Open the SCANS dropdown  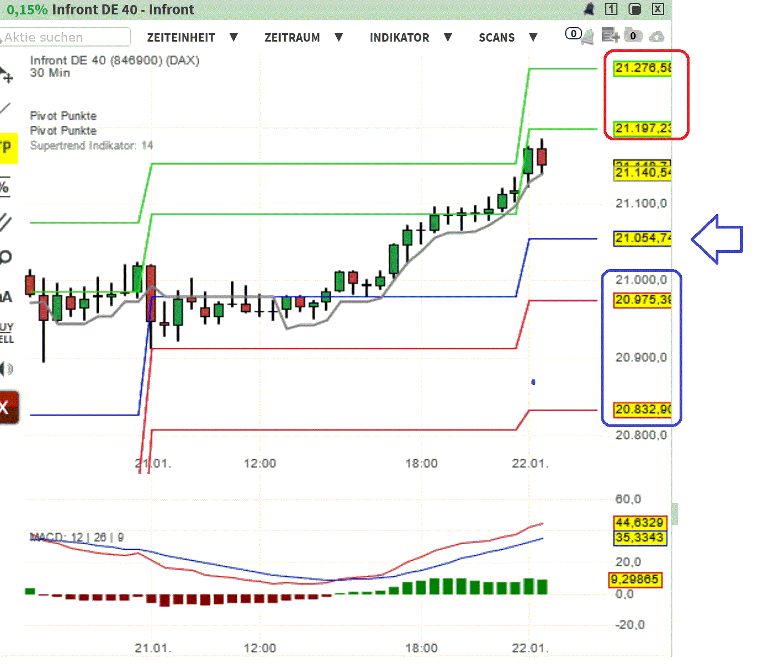point(508,38)
